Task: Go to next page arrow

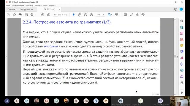Action: pos(49,15)
